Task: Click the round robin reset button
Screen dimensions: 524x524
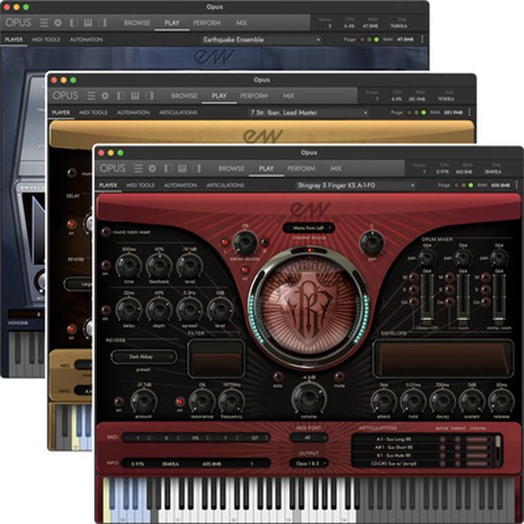Action: click(x=106, y=232)
